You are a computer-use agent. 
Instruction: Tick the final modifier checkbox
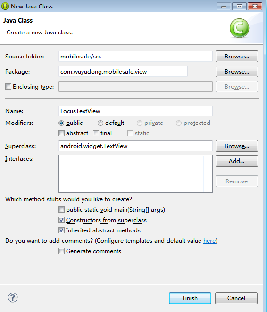click(96, 133)
